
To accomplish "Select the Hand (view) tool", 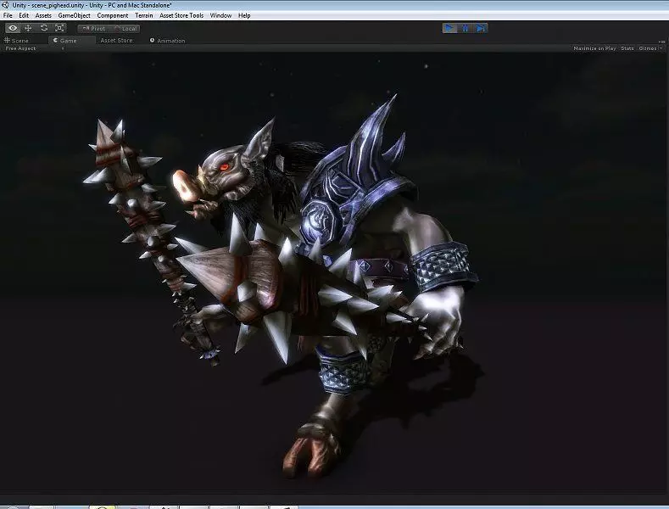I will (13, 28).
